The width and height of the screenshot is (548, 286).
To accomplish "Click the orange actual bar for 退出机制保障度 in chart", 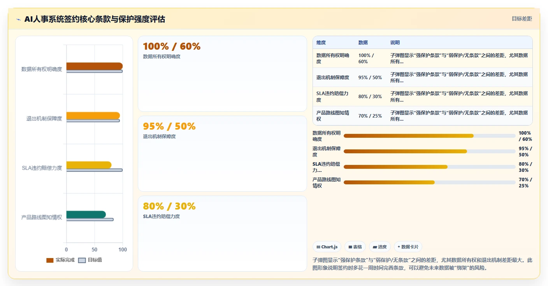I will coord(93,116).
